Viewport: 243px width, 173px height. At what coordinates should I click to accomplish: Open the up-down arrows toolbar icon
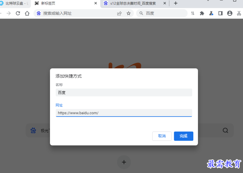(193, 13)
